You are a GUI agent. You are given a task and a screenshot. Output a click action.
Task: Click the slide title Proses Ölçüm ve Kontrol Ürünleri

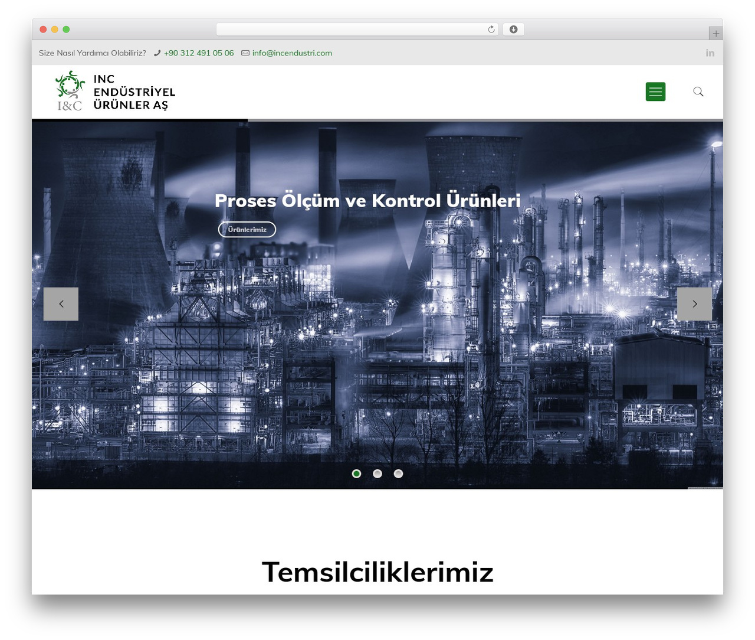[367, 201]
